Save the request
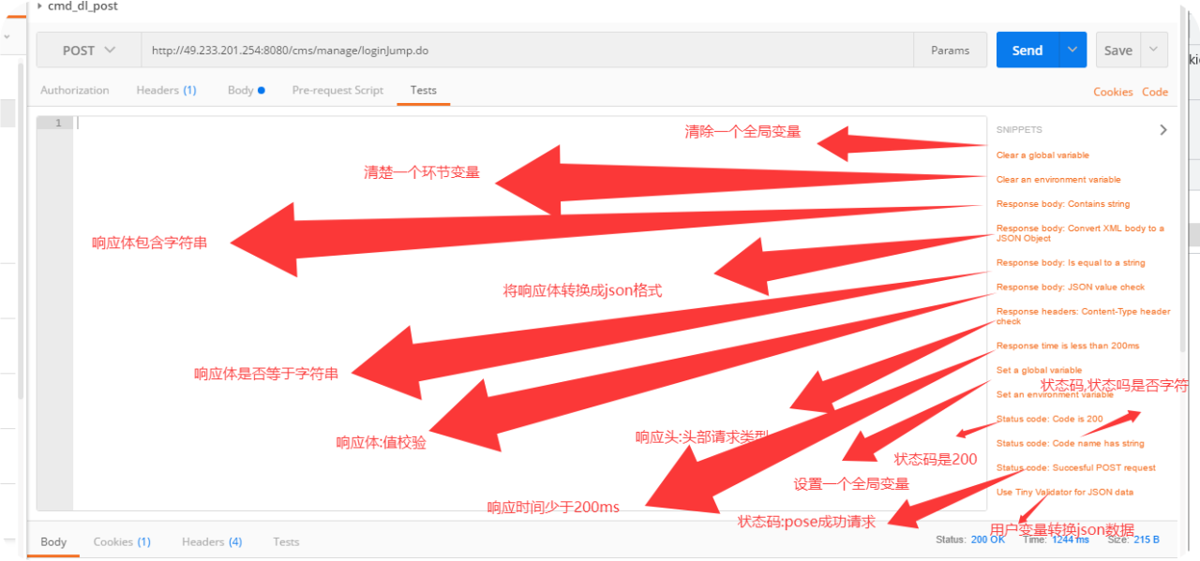1200x561 pixels. click(1117, 51)
